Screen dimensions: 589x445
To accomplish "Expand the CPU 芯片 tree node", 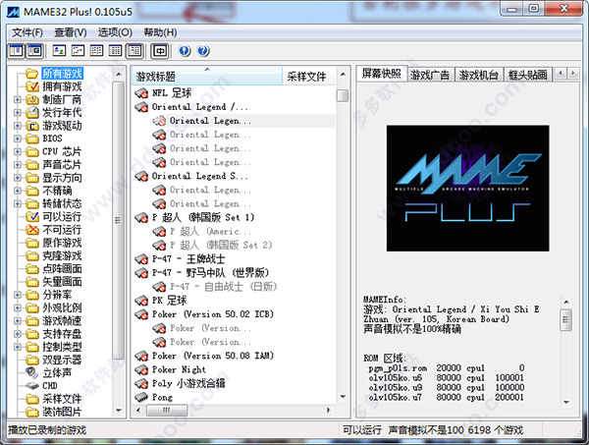I will point(18,151).
